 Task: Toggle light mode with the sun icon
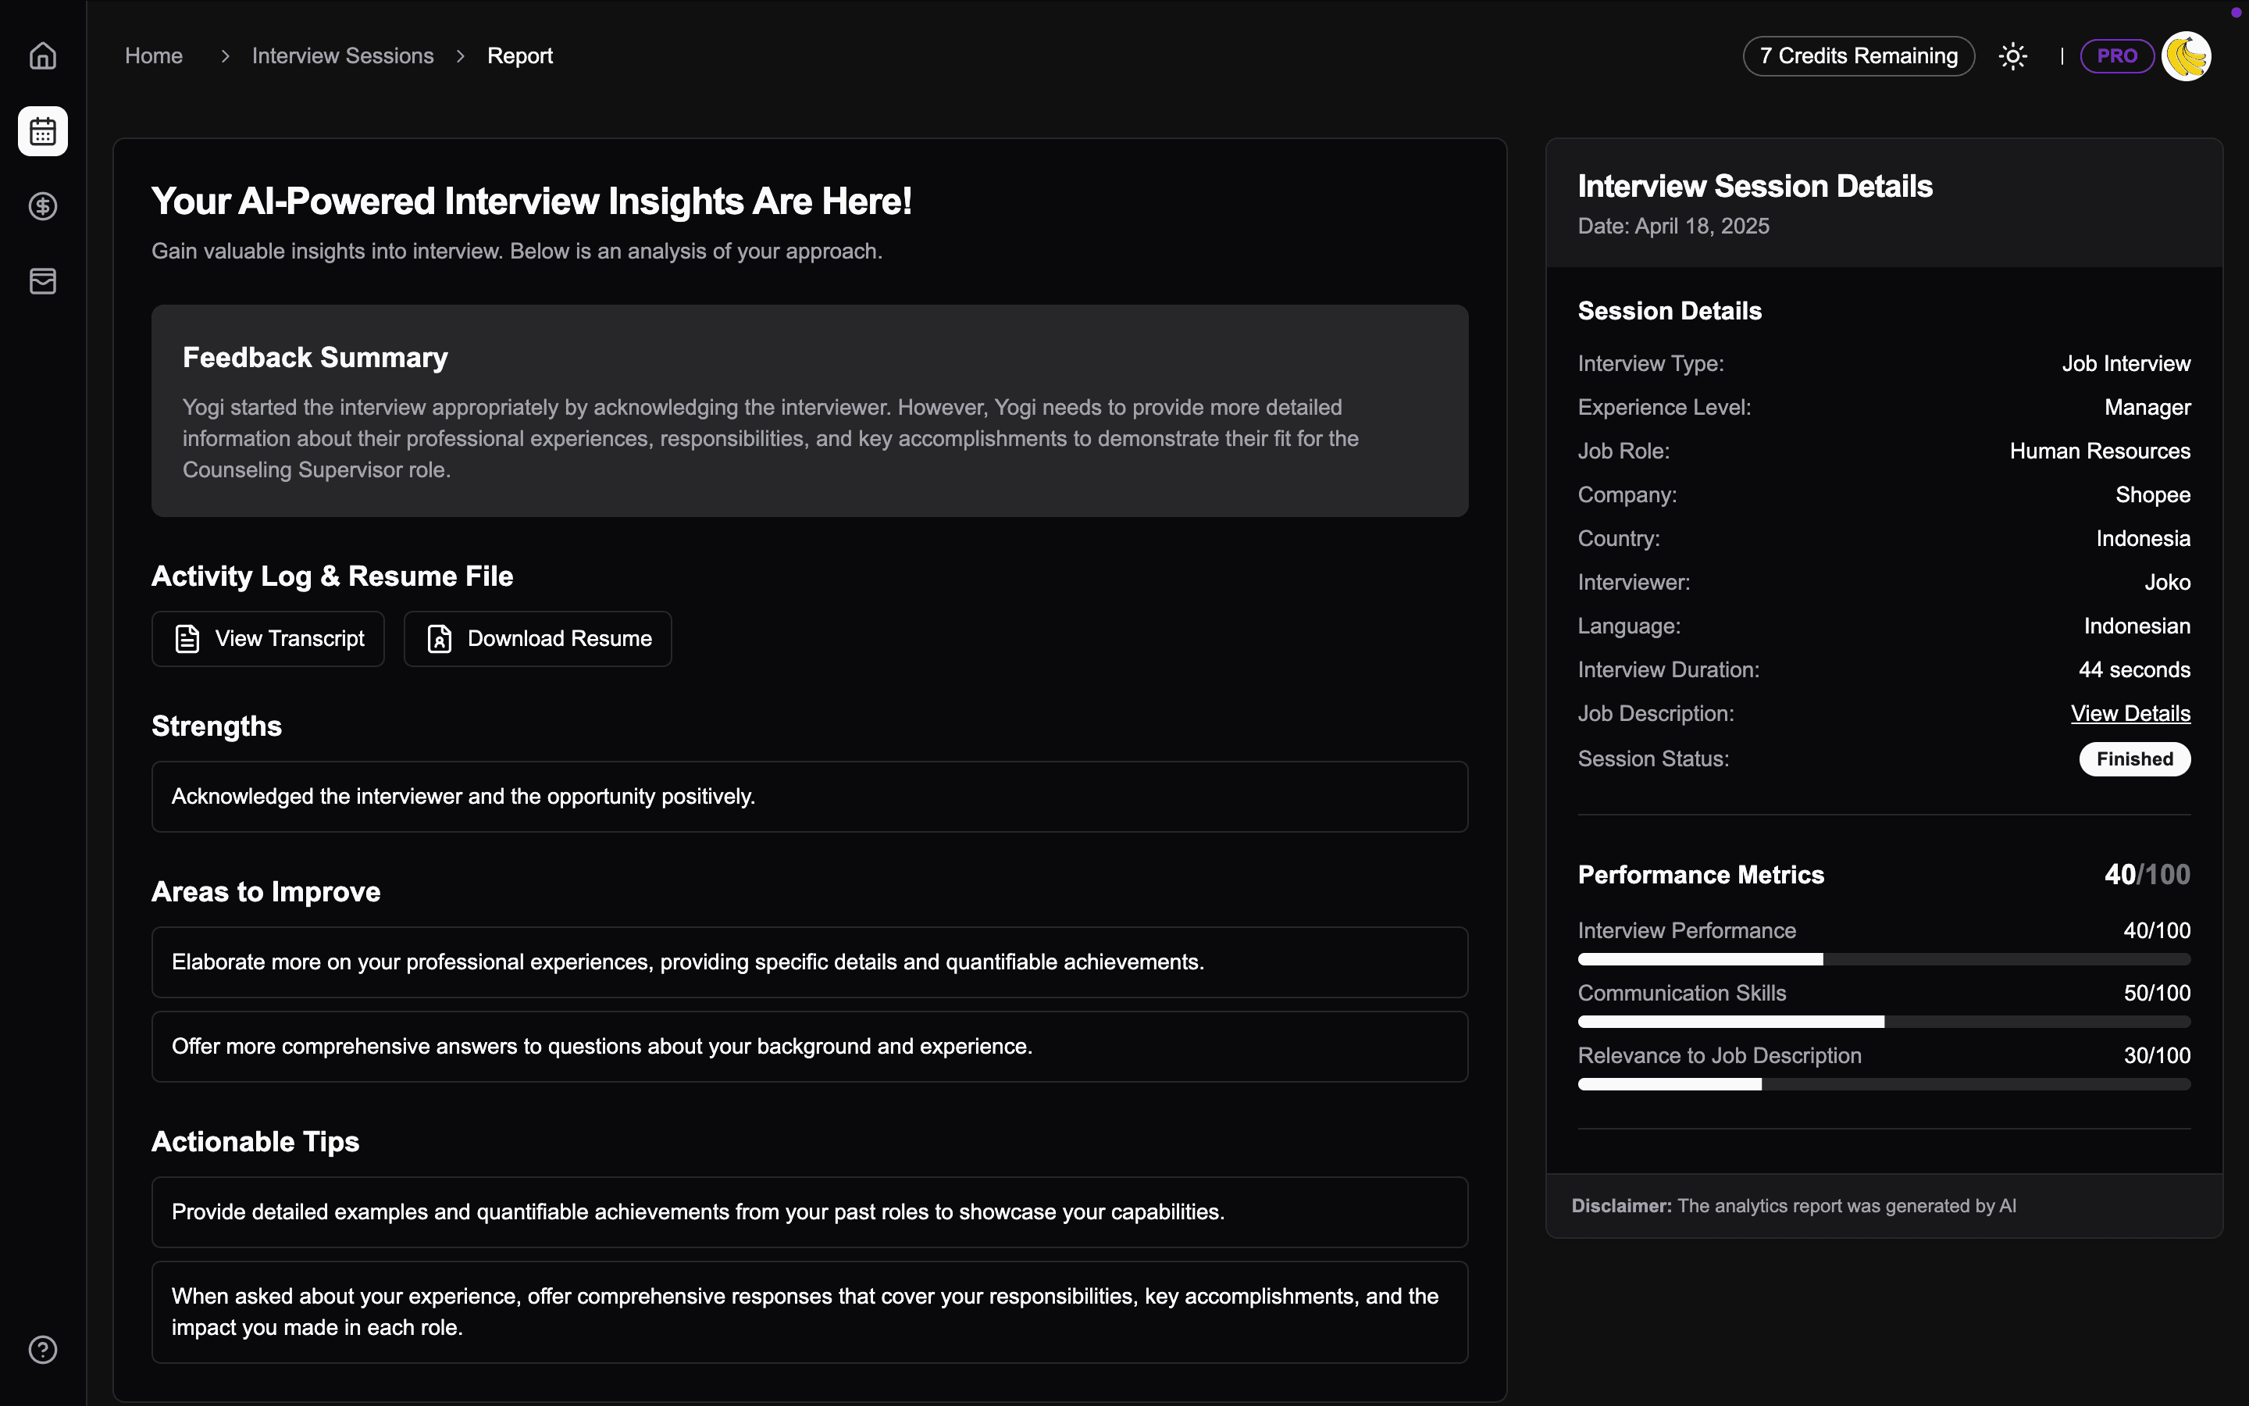(2012, 55)
